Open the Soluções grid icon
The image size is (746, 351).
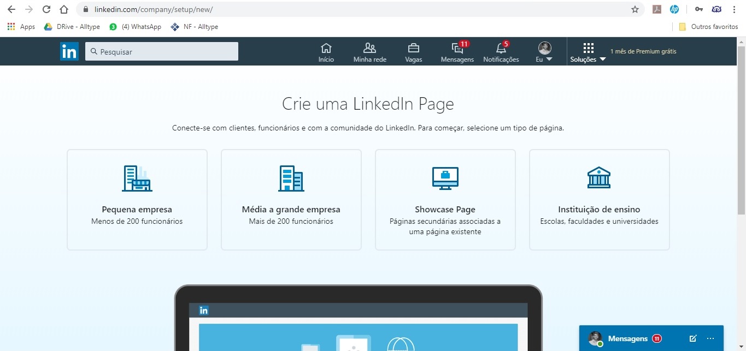pyautogui.click(x=589, y=48)
